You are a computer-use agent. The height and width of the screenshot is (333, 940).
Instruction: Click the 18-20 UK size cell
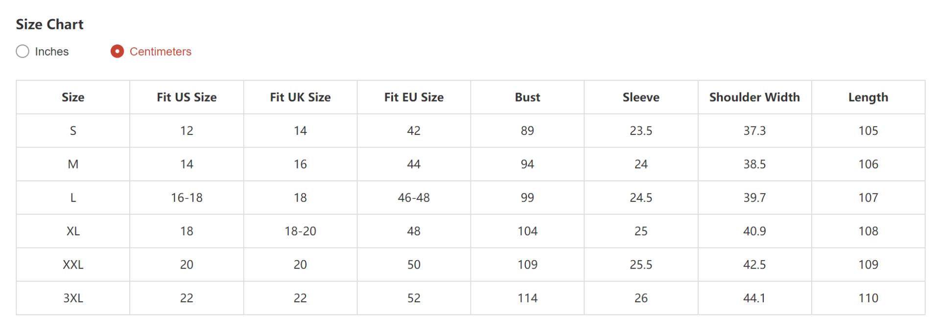300,231
